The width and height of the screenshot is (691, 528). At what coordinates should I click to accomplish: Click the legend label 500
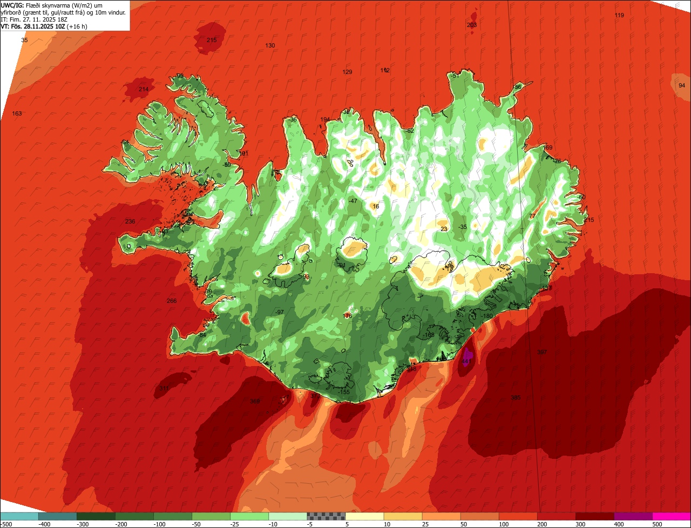(x=657, y=524)
